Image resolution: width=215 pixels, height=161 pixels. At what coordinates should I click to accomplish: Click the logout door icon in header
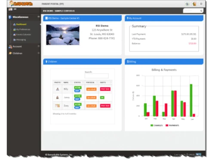click(x=194, y=4)
